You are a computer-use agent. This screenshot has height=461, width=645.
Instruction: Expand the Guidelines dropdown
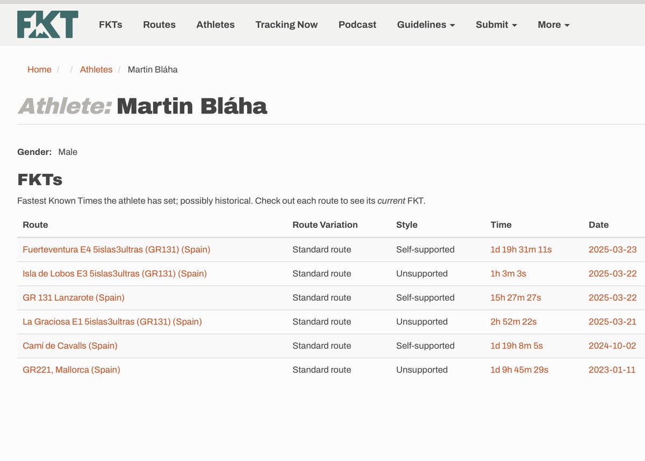coord(426,25)
